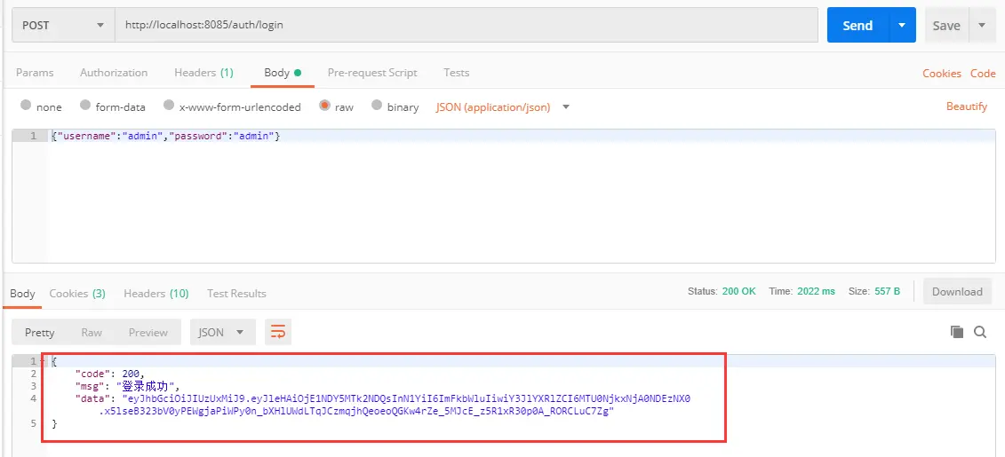Open the request Body tab
The image size is (1005, 457).
[283, 73]
